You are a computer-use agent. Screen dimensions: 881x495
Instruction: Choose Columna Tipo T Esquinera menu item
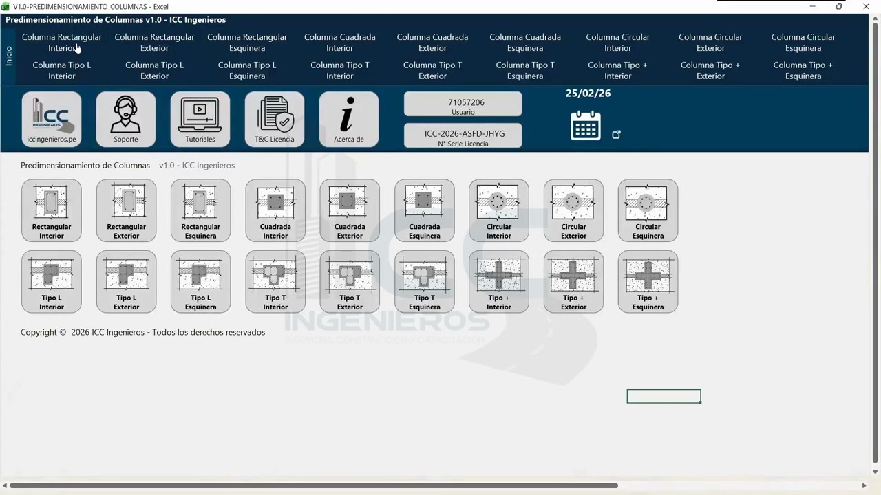525,70
